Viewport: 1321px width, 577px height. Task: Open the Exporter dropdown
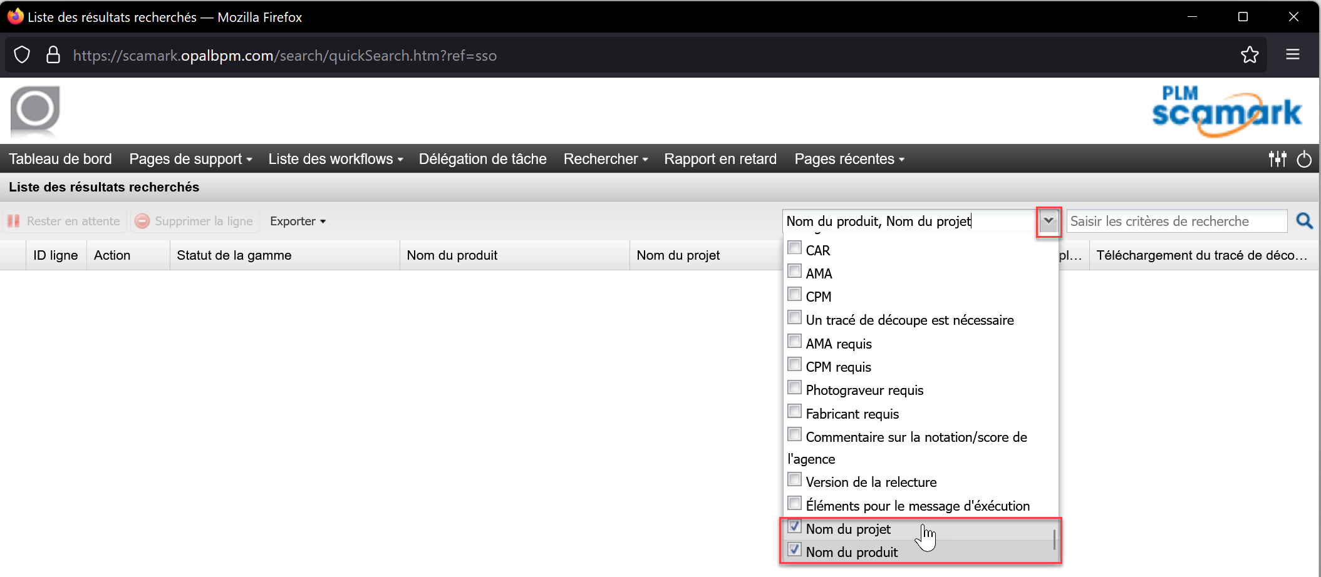298,221
